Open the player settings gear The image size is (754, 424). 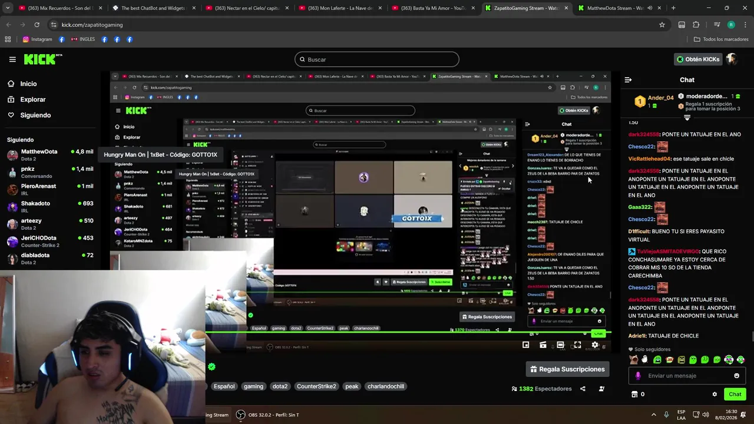pos(595,345)
